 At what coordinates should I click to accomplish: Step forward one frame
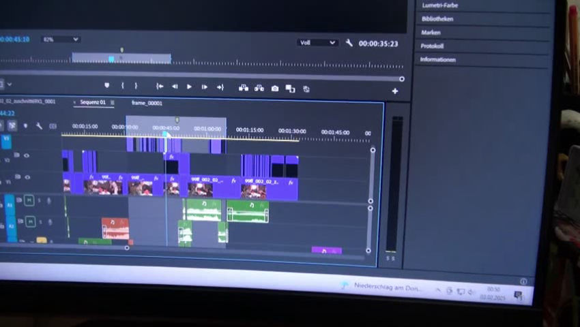(x=204, y=87)
